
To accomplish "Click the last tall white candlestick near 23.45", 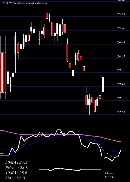I will [x=103, y=84].
